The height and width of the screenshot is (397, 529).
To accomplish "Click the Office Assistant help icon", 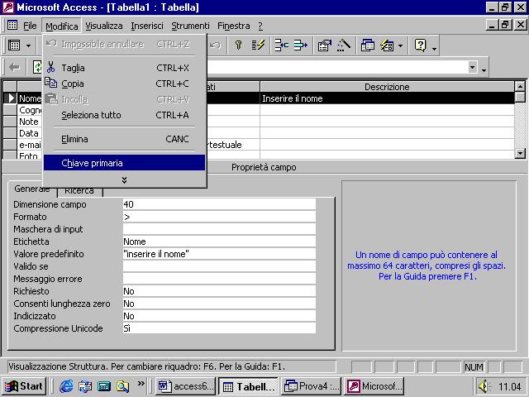I will coord(421,45).
